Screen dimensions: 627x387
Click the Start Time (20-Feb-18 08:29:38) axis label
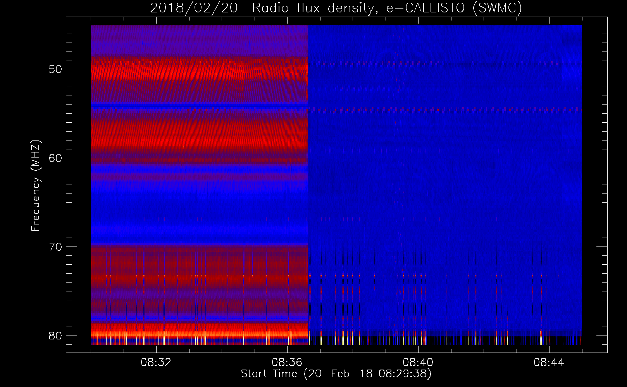pos(336,374)
